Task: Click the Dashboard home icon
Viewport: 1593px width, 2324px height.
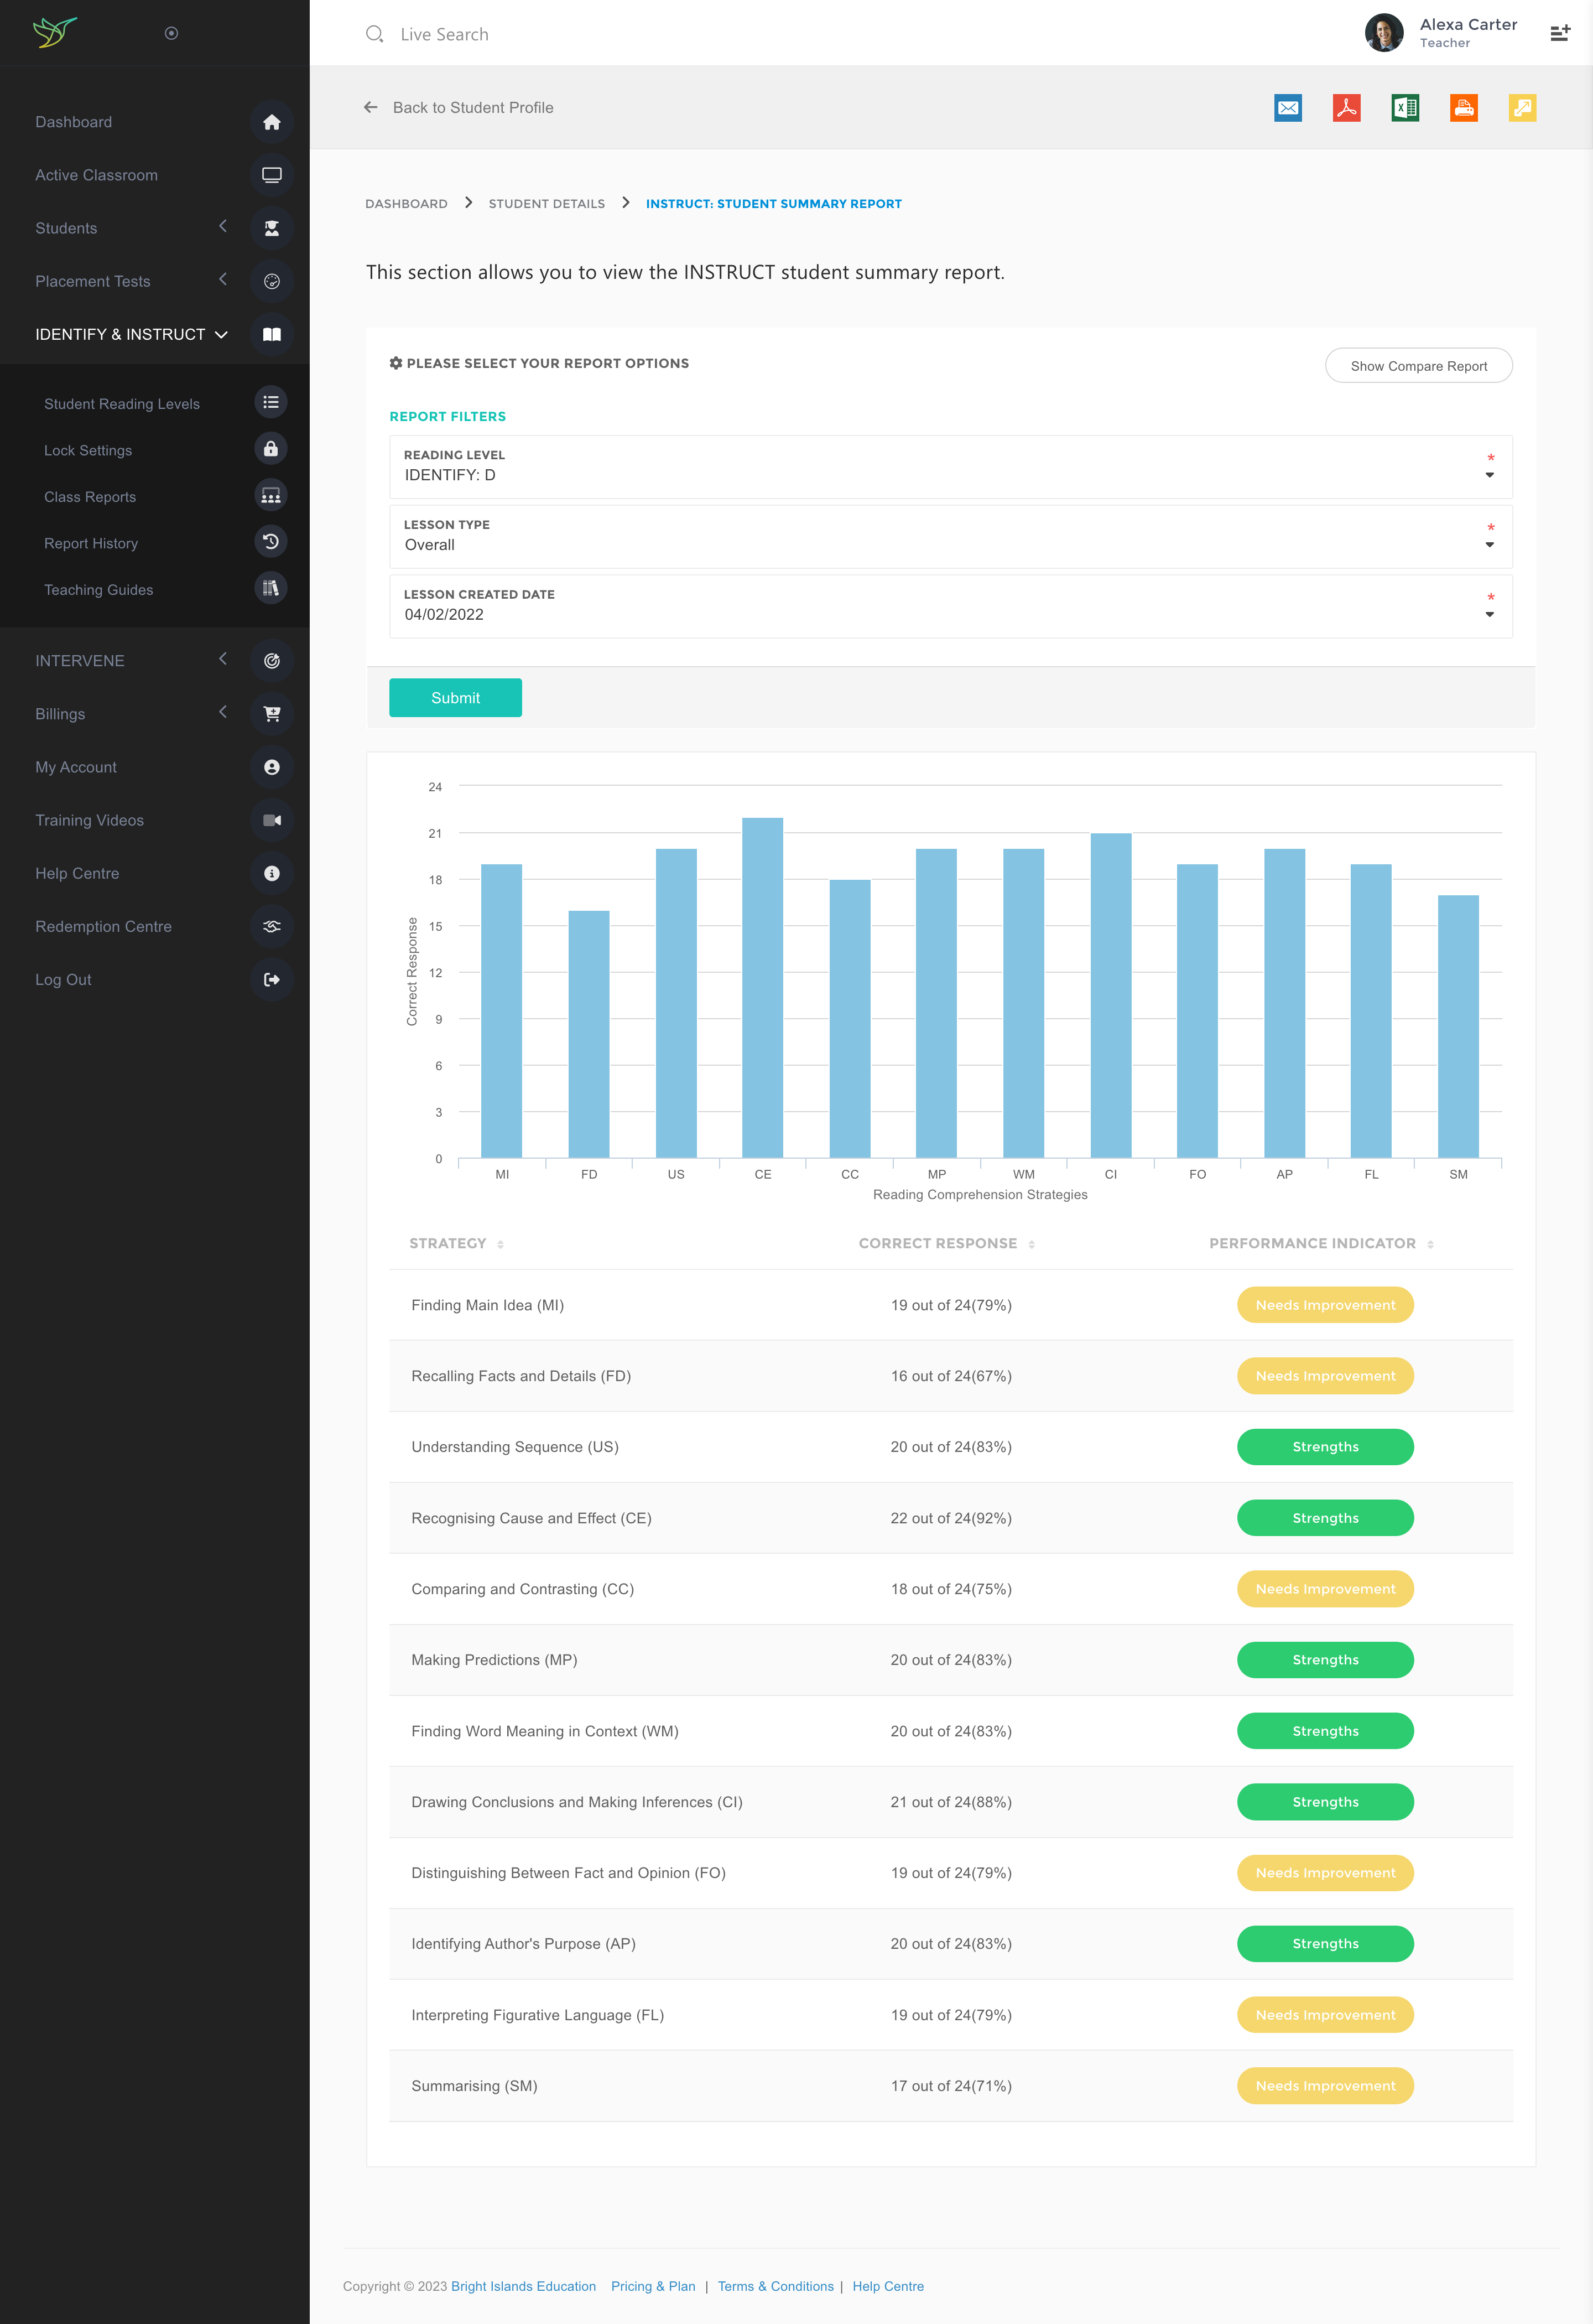Action: [271, 122]
